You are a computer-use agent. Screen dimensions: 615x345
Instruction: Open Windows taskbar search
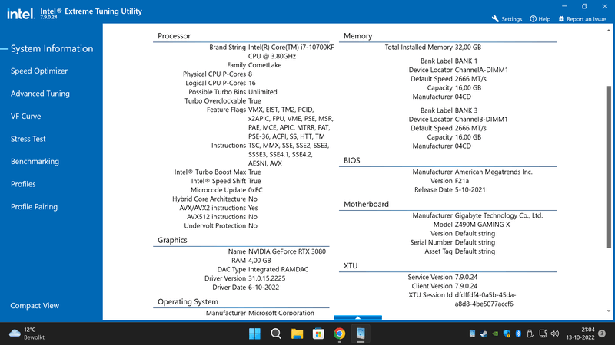[x=276, y=333]
